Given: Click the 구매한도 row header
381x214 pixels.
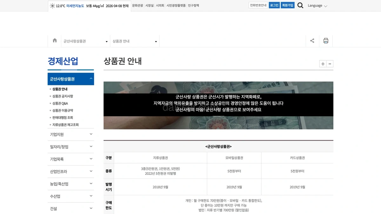Looking at the screenshot, I should 109,205.
